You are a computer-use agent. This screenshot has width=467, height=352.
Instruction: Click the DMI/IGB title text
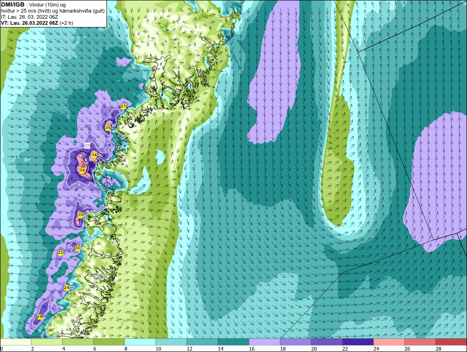click(x=13, y=4)
